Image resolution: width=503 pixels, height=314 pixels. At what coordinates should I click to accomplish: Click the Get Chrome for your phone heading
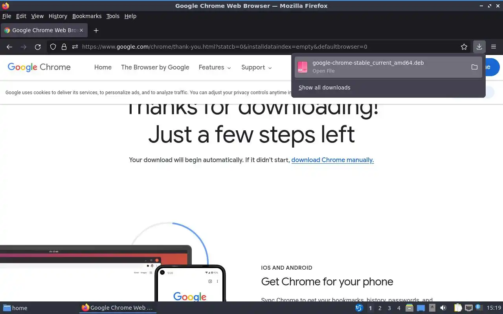click(x=327, y=282)
